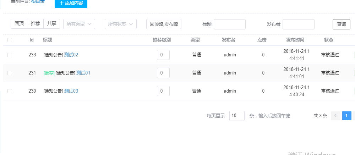Select the checkbox for row id 231
This screenshot has height=155, width=355.
point(10,73)
